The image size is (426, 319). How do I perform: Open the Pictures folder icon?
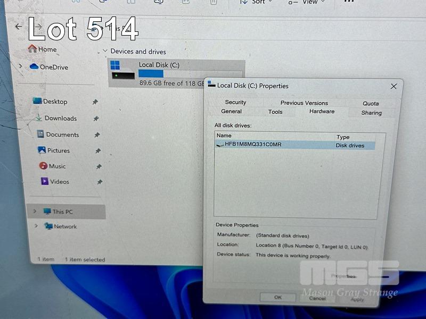42,150
